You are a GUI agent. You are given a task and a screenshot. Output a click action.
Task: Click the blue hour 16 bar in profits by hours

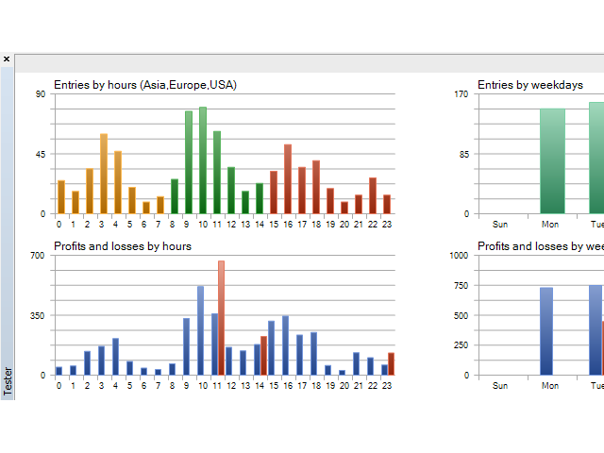(285, 345)
